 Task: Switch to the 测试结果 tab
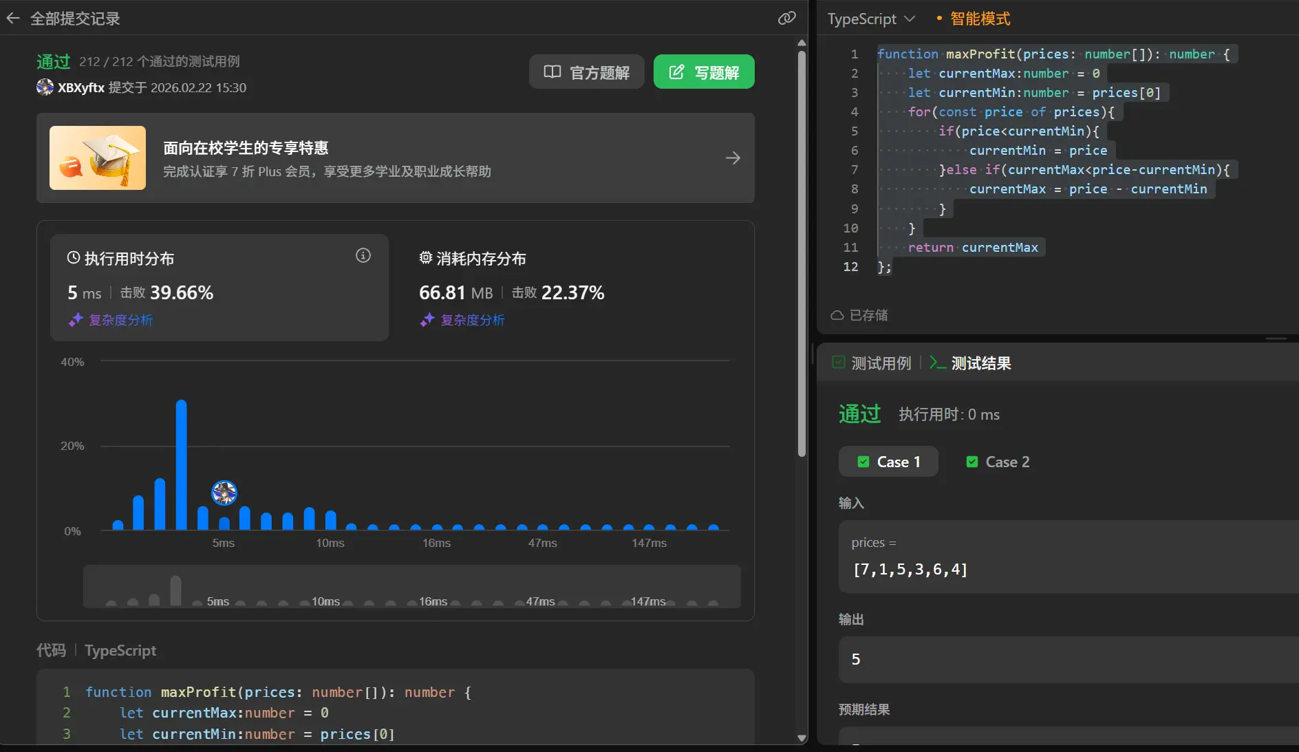pyautogui.click(x=971, y=363)
